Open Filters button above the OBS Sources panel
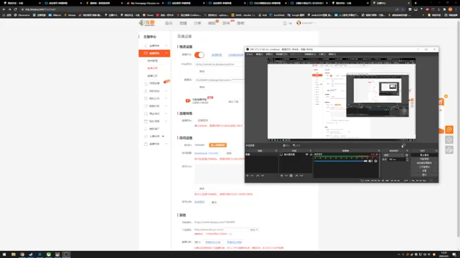Screen dimensions: 460x258 297,146
